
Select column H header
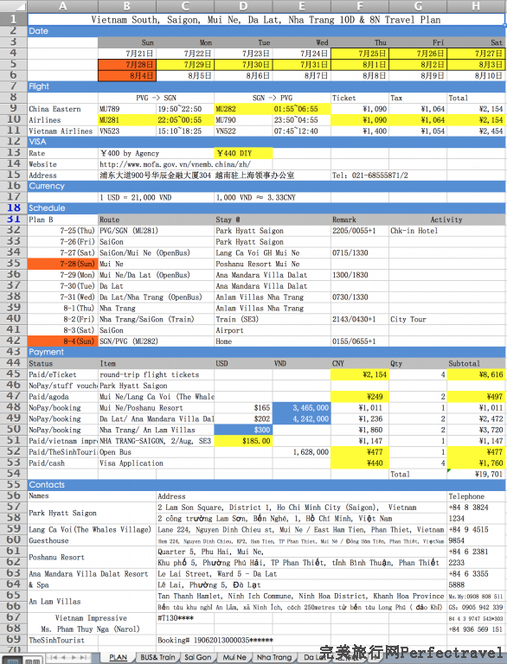click(476, 6)
